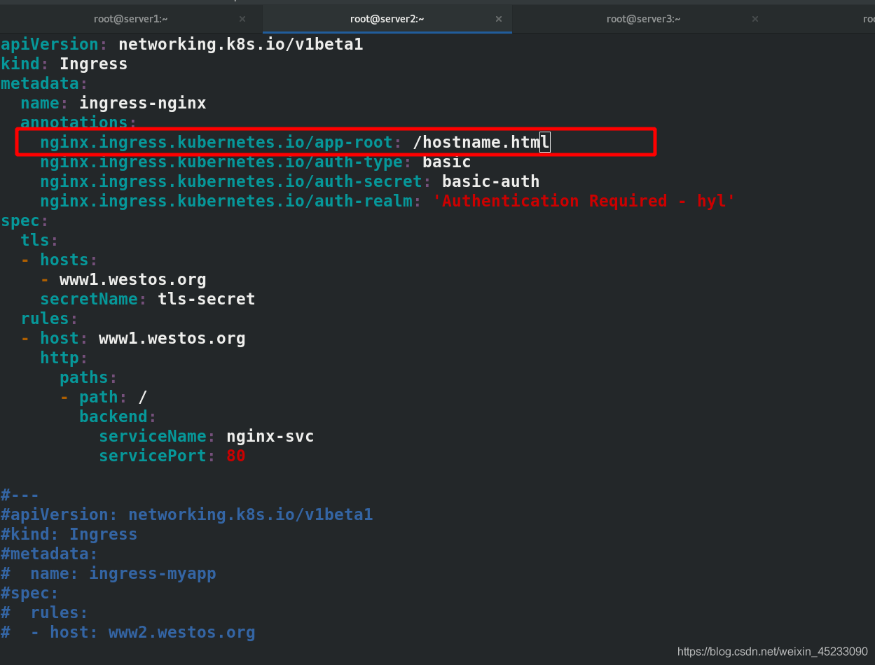Switch to the root@server1:~ tab
Image resolution: width=875 pixels, height=665 pixels.
coord(131,19)
